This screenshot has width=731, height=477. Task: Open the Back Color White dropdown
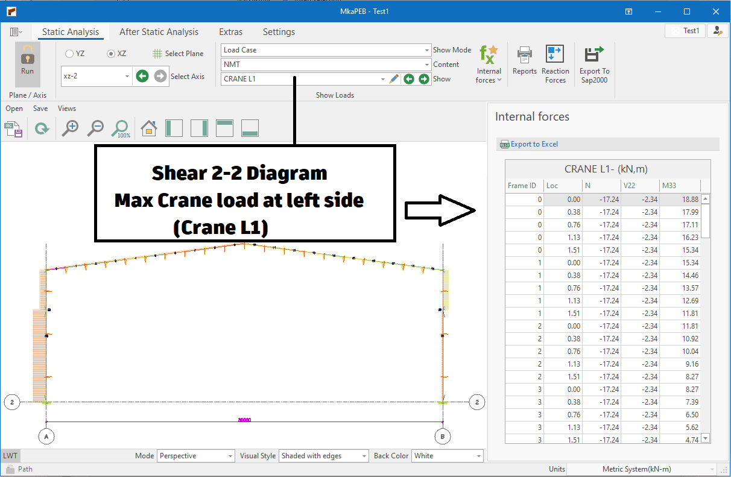click(448, 456)
